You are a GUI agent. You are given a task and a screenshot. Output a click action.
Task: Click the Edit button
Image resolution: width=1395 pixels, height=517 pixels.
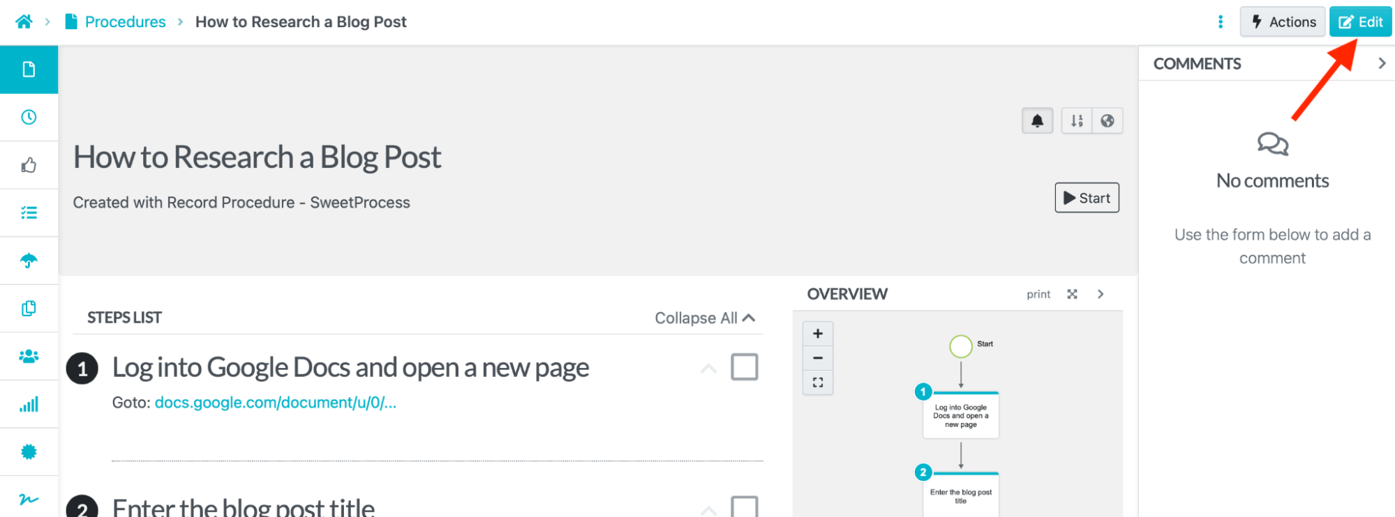(1360, 22)
